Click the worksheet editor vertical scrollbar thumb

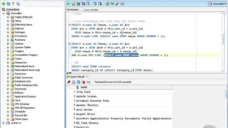(x=223, y=39)
